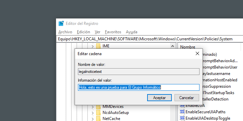Select the NetCache folder icon
This screenshot has width=243, height=121.
click(99, 119)
